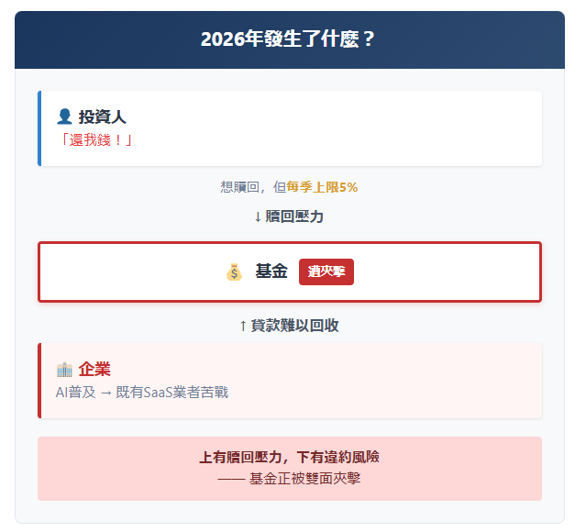Image resolution: width=575 pixels, height=532 pixels.
Task: Click the right arrow after AI普及
Action: pos(105,393)
